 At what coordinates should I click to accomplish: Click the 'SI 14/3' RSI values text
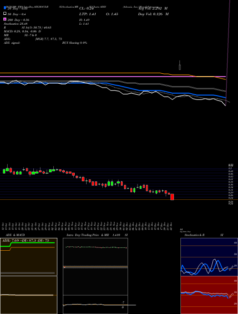click(x=37, y=28)
